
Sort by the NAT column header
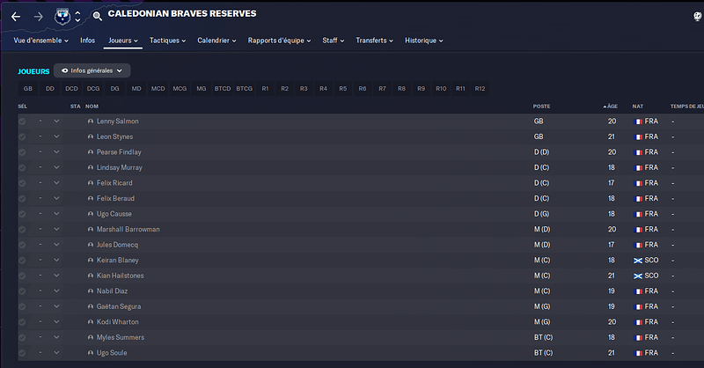tap(637, 107)
